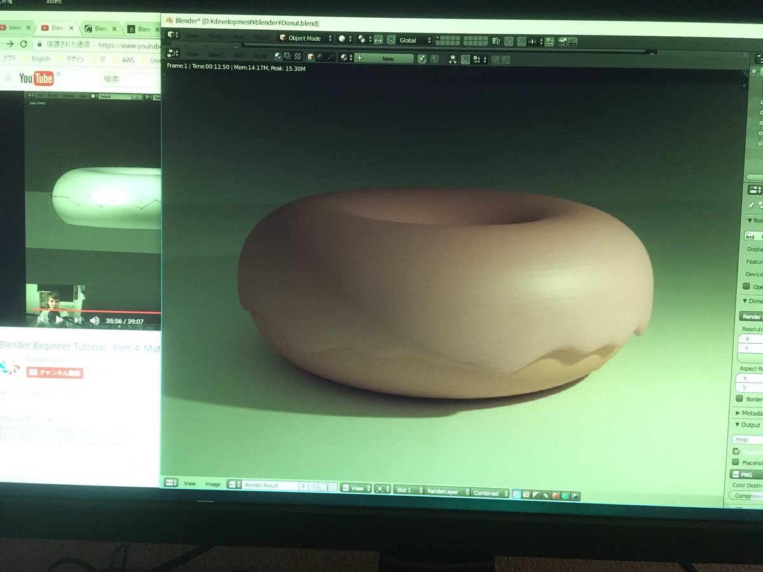Click the YouTube logo
Viewport: 763px width, 572px height.
(x=36, y=78)
